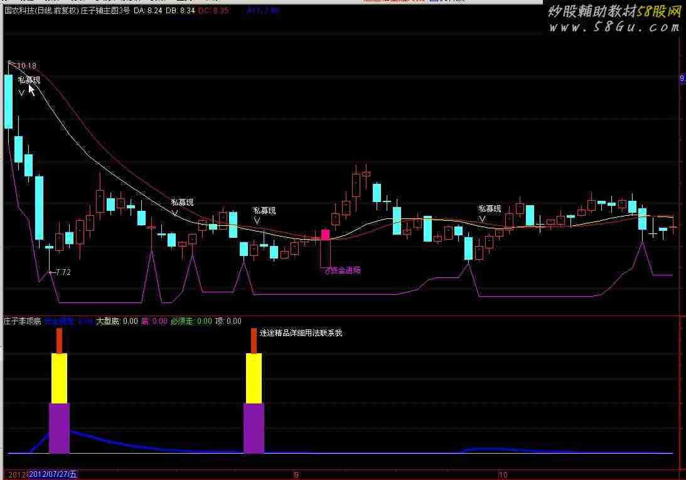
Task: Click the first 私募现 marker near the chart top
Action: coord(29,80)
